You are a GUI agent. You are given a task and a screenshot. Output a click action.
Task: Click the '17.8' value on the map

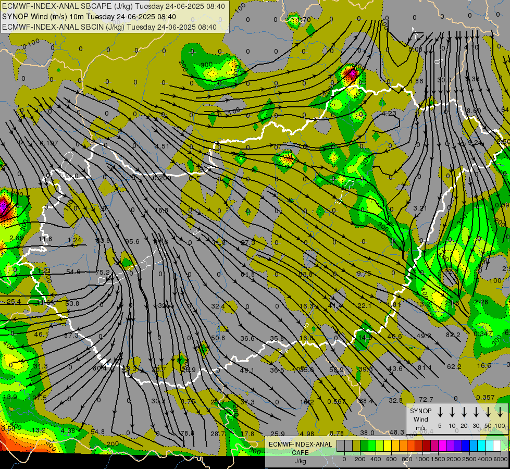click(247, 434)
